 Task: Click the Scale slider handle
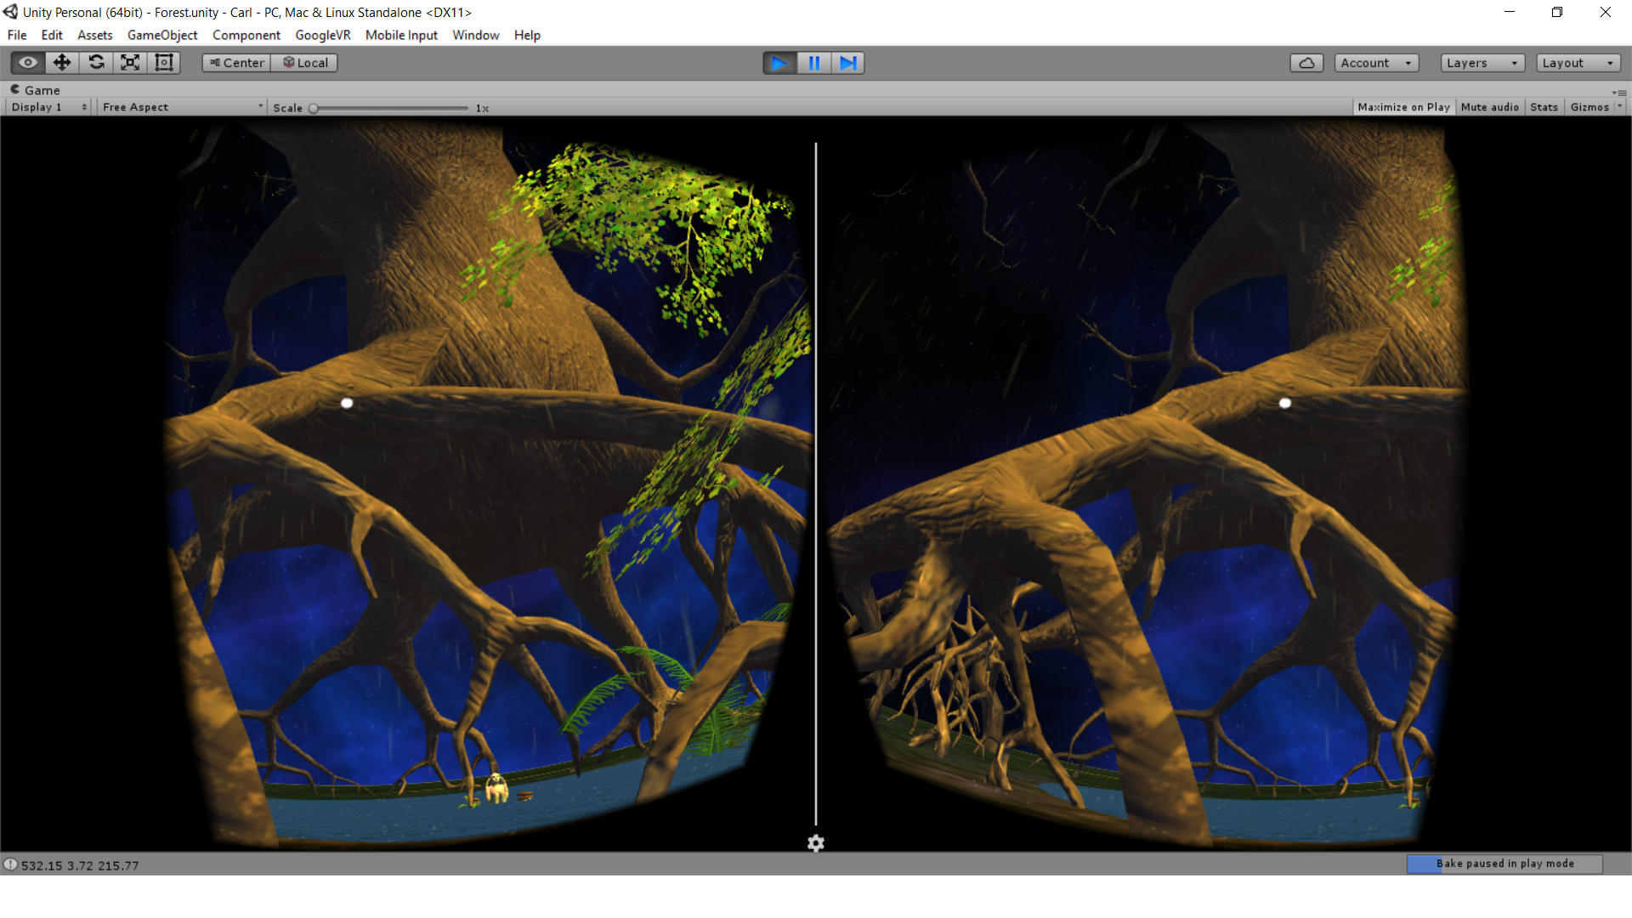tap(314, 108)
